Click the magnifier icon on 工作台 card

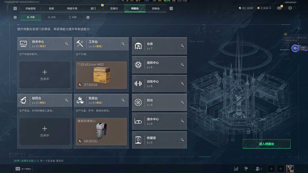point(123,44)
